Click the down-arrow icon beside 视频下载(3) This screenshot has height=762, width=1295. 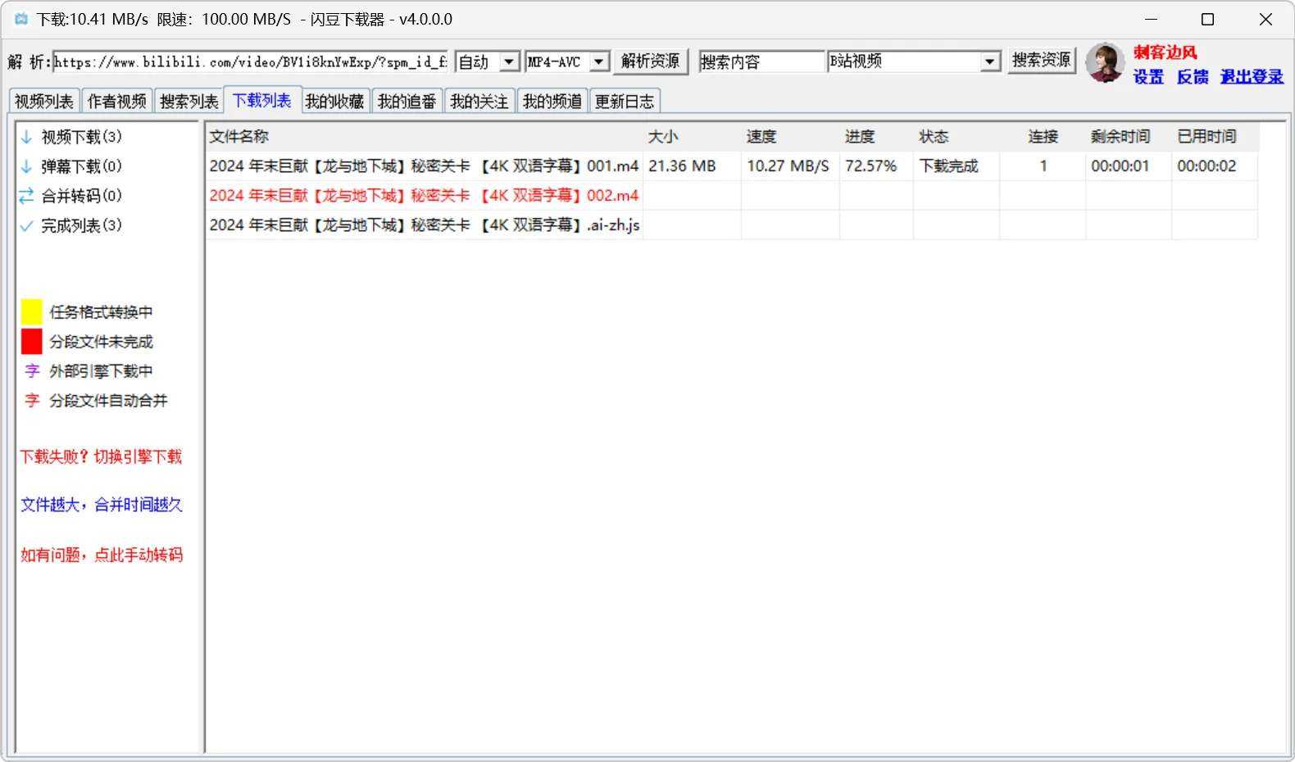[26, 137]
